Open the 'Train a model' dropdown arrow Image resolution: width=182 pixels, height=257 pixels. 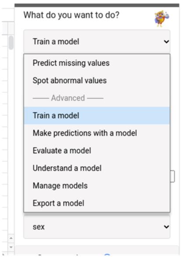click(166, 42)
